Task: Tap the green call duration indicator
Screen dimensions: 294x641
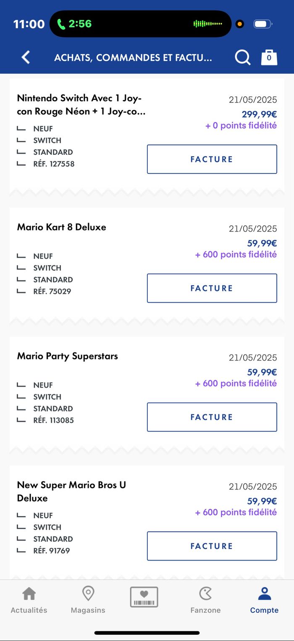Action: [x=74, y=24]
